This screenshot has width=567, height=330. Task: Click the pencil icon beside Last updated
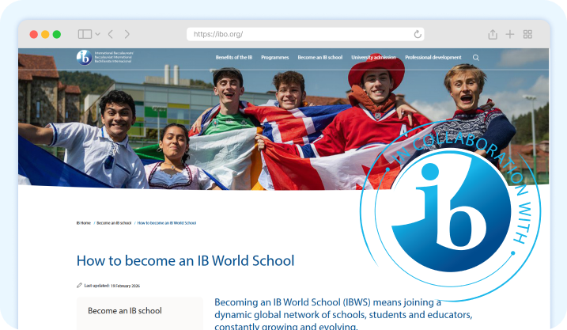[x=79, y=286]
